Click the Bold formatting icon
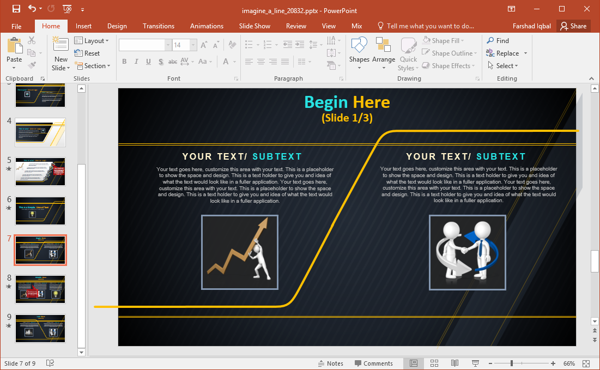The height and width of the screenshot is (370, 600). (x=124, y=62)
